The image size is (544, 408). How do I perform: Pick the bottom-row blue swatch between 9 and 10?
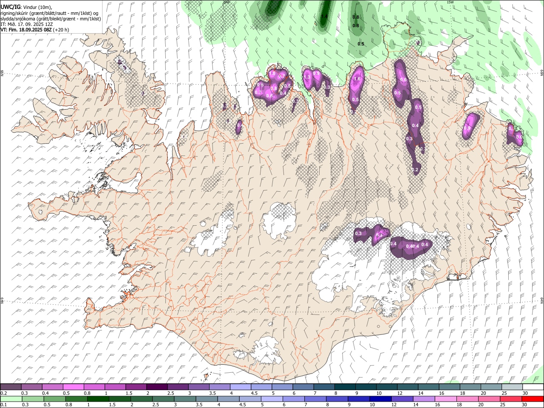358,399
